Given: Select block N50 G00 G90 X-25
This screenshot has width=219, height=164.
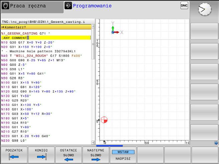Looking at the screenshot, I should [33, 60].
